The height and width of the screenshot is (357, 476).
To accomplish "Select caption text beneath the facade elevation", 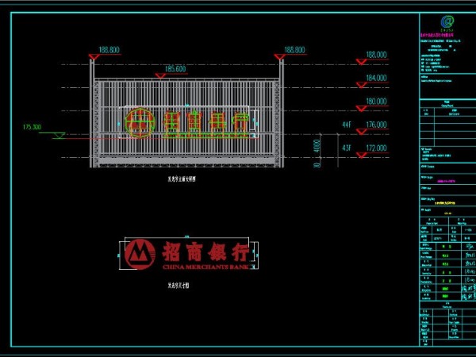I will pyautogui.click(x=182, y=179).
